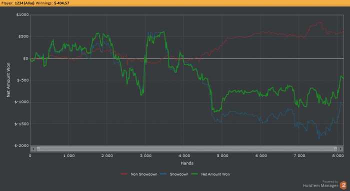Screen dimensions: 350x191
Task: Click the 6 000 x-axis tick label
Action: [x=261, y=155]
